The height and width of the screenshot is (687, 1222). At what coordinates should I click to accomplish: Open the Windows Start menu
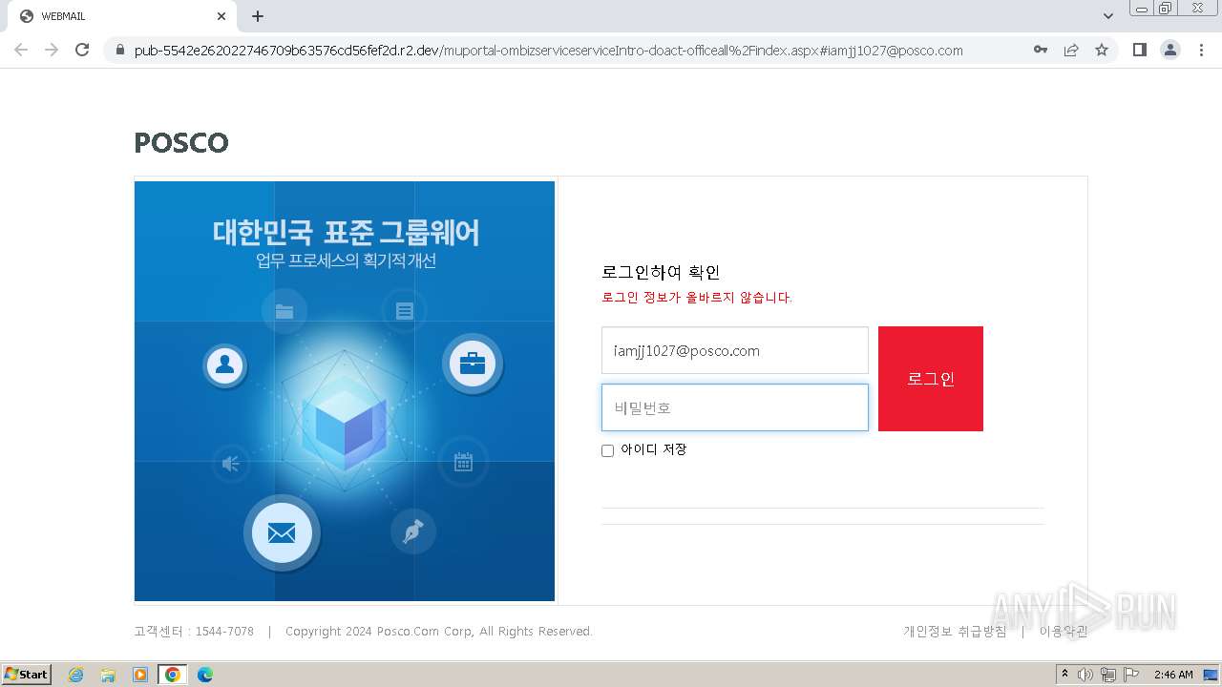pos(27,675)
